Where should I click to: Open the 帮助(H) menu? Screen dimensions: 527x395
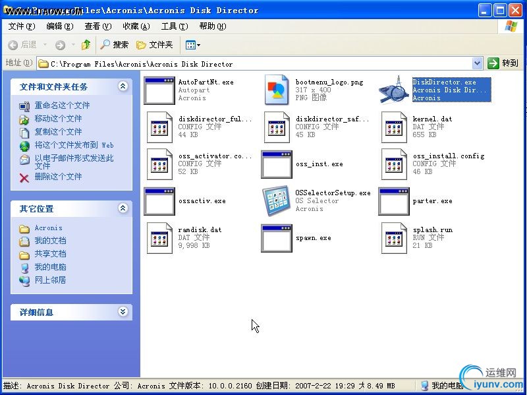tap(212, 26)
